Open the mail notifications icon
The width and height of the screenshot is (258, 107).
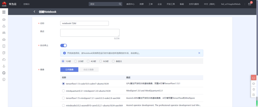point(250,4)
